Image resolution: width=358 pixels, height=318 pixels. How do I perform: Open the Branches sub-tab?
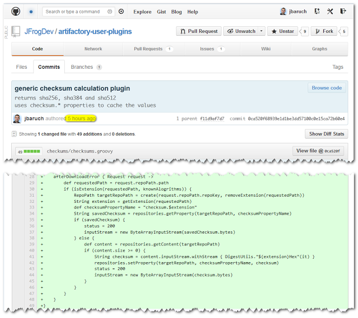(82, 67)
